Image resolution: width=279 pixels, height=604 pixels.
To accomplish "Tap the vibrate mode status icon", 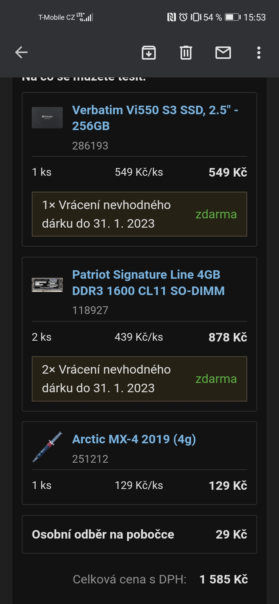I will point(196,17).
